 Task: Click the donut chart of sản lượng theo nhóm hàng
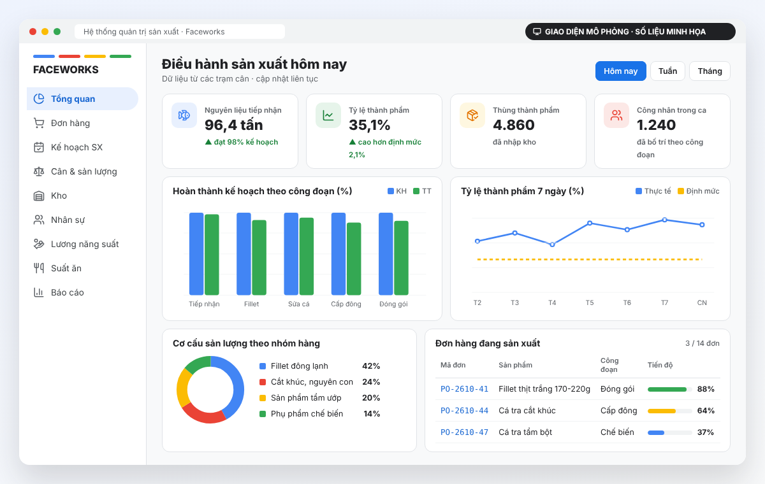pyautogui.click(x=210, y=390)
